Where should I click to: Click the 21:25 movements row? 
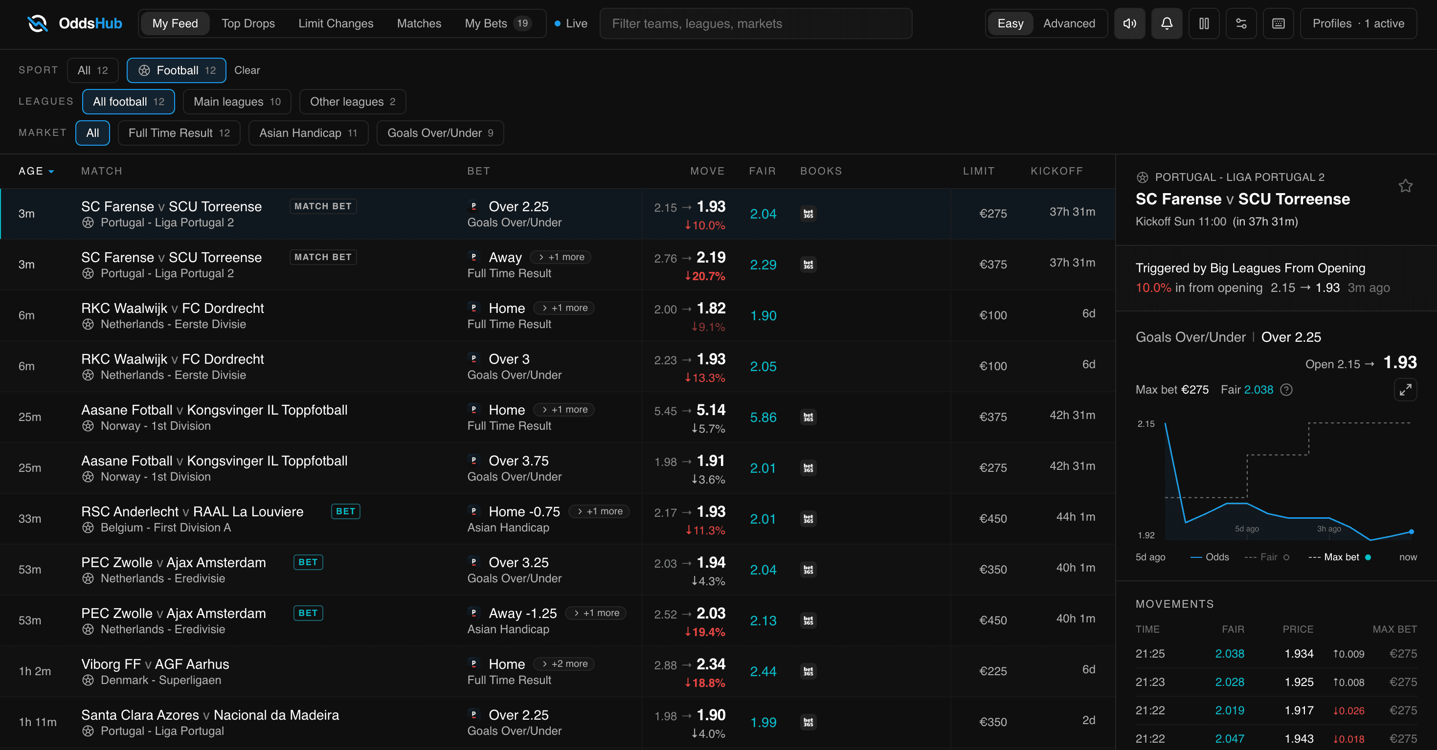point(1277,654)
